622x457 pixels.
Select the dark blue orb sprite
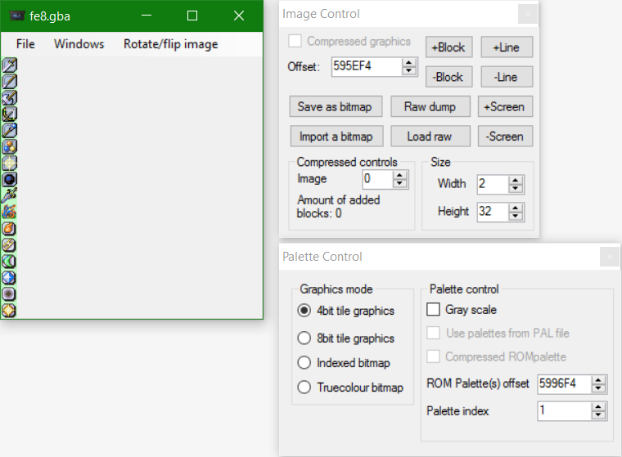pyautogui.click(x=10, y=179)
